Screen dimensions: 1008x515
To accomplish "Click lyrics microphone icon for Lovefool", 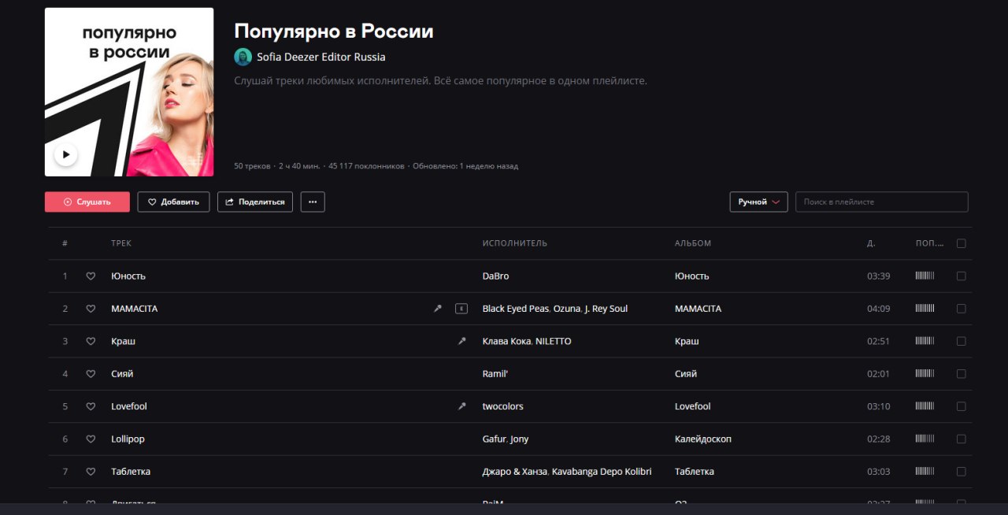I will [462, 406].
